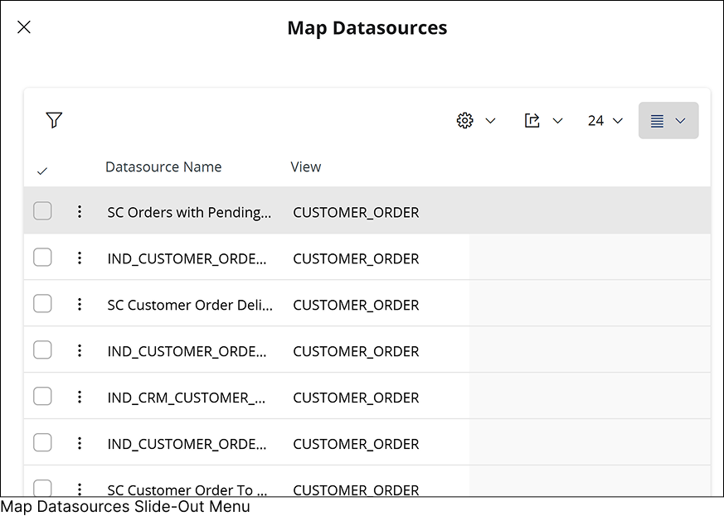Screen dimensions: 724x516
Task: Expand the arrow beside the gear icon
Action: (490, 121)
